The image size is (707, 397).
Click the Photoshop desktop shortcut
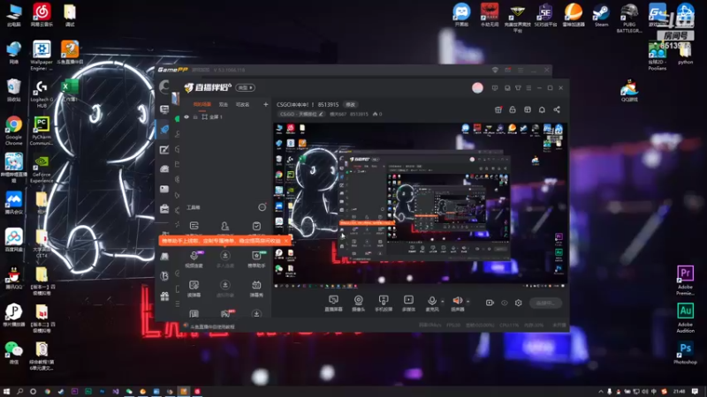tap(686, 353)
